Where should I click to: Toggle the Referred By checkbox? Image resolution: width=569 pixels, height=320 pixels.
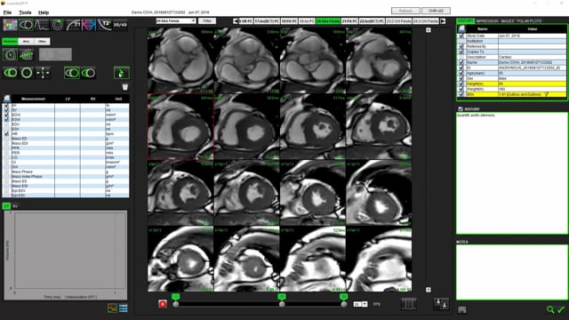[461, 46]
